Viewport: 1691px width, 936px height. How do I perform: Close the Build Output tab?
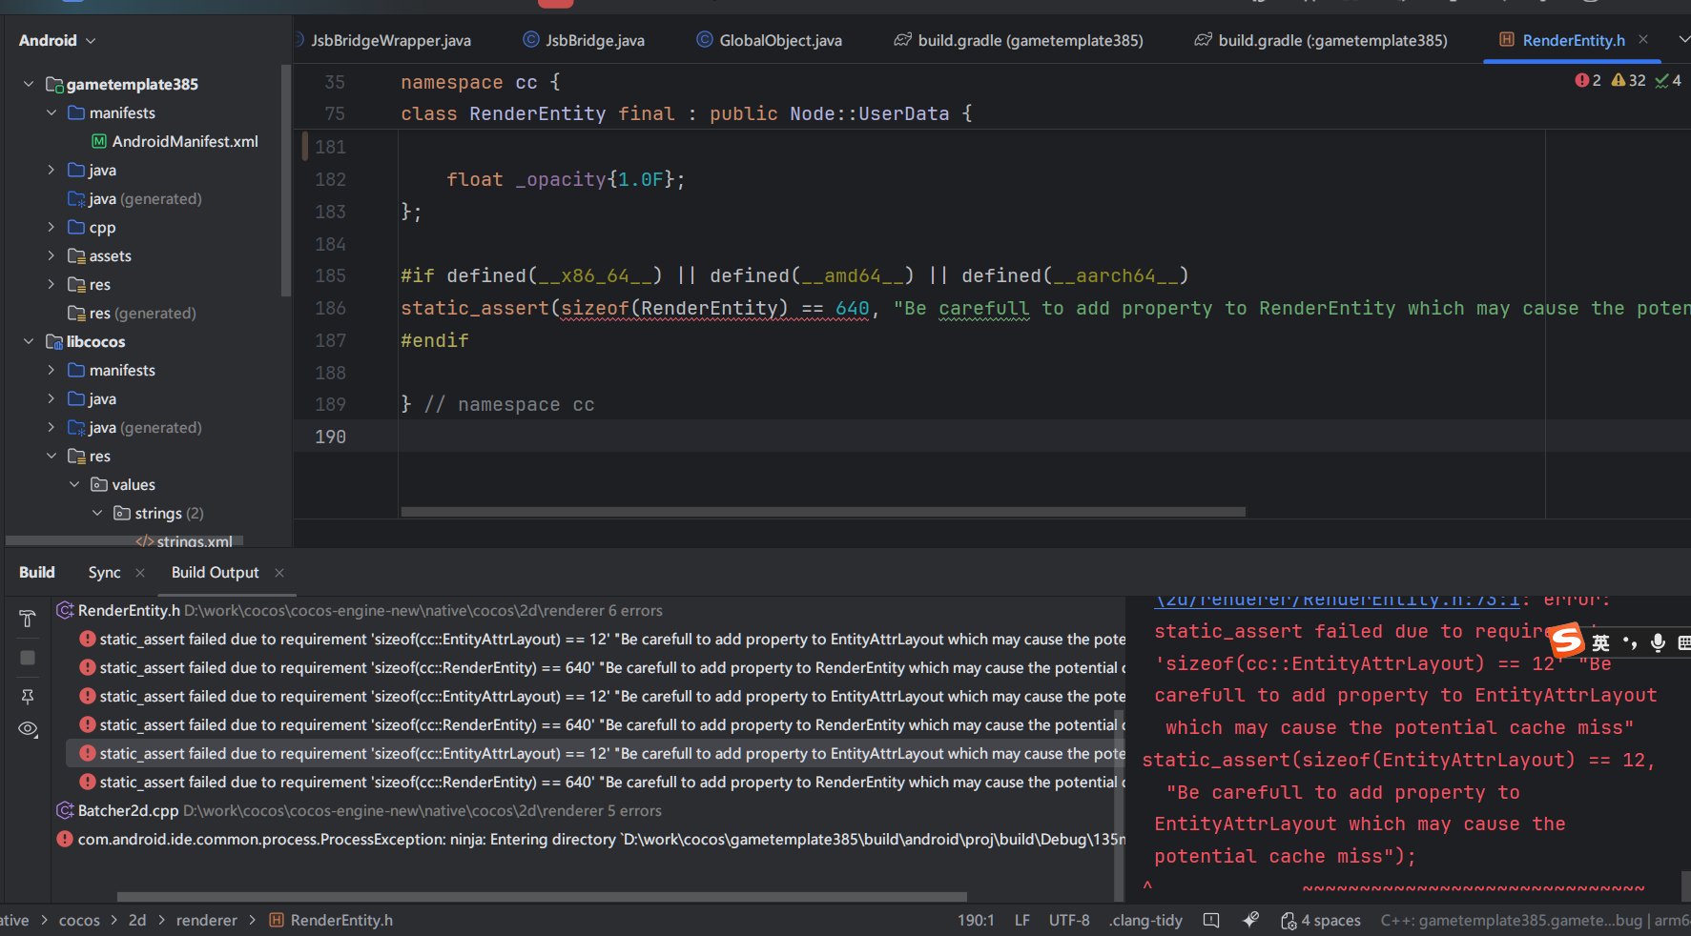pyautogui.click(x=279, y=573)
